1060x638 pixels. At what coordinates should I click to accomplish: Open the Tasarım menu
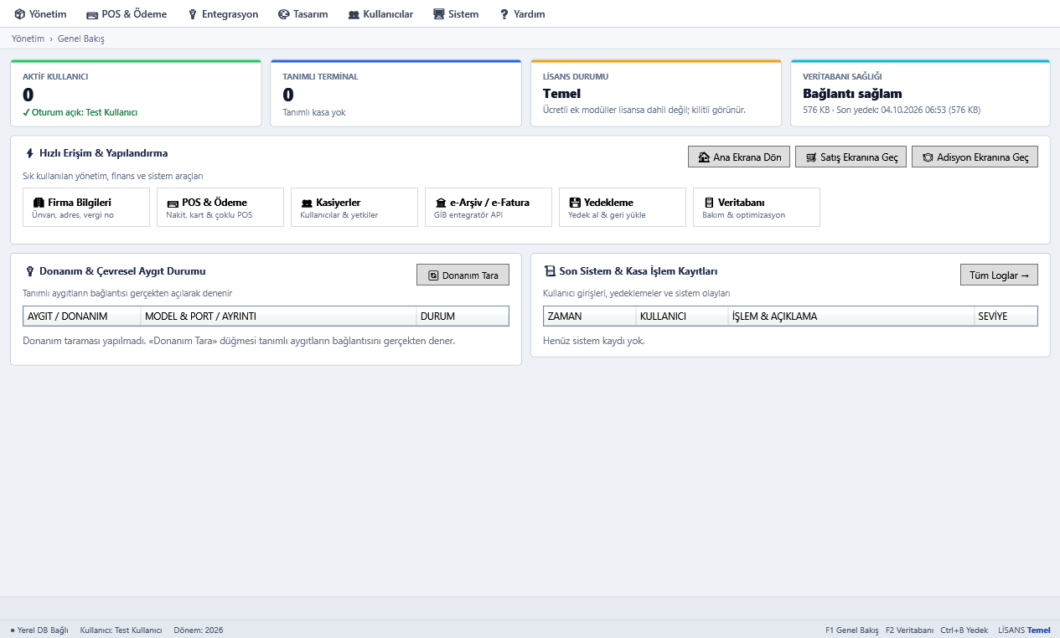tap(302, 14)
